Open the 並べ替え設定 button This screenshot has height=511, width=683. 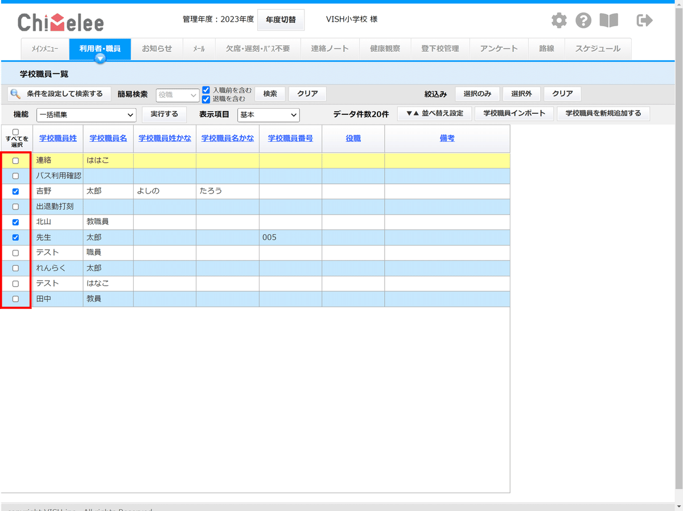(434, 114)
